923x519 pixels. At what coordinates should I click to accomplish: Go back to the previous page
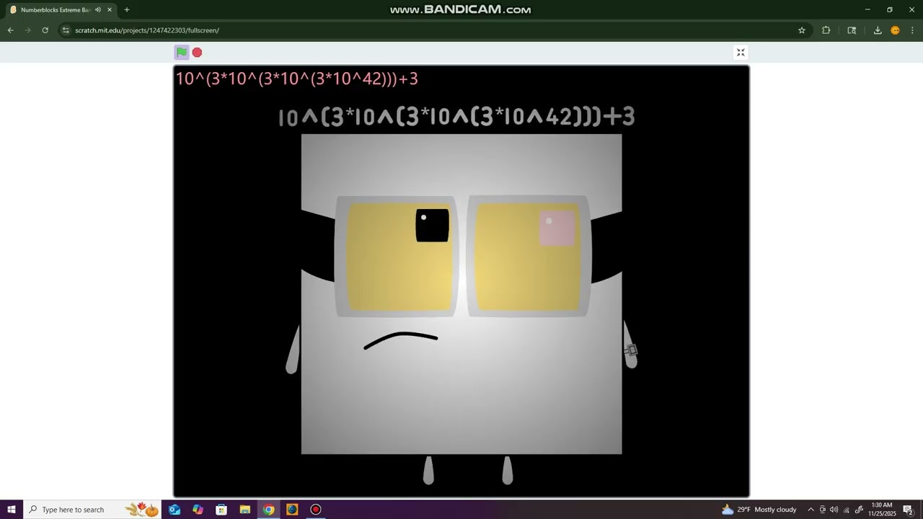click(11, 30)
